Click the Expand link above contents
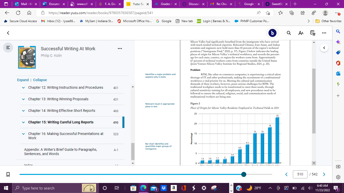344x193 pixels. point(23,80)
